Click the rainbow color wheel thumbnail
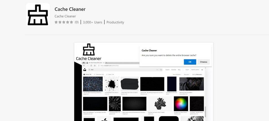The height and width of the screenshot is (121, 269). click(x=181, y=104)
